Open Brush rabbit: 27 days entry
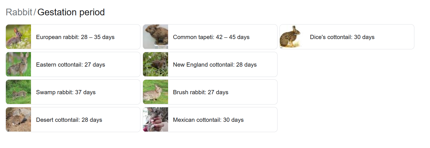This screenshot has width=430, height=148. tap(200, 92)
